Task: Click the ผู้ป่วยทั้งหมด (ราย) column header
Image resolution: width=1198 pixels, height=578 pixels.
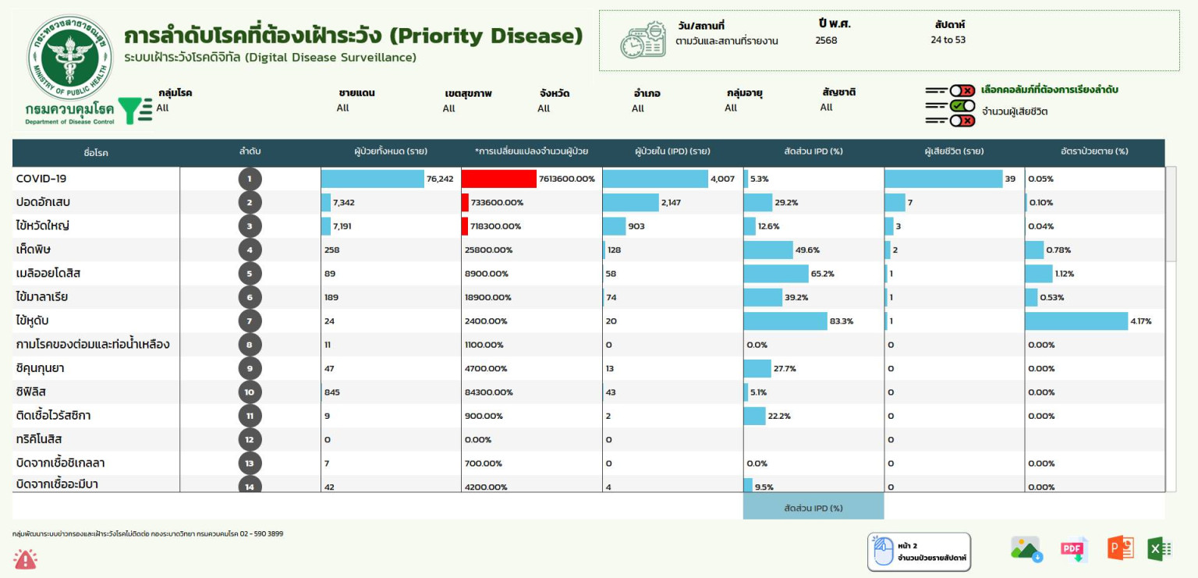Action: coord(390,151)
